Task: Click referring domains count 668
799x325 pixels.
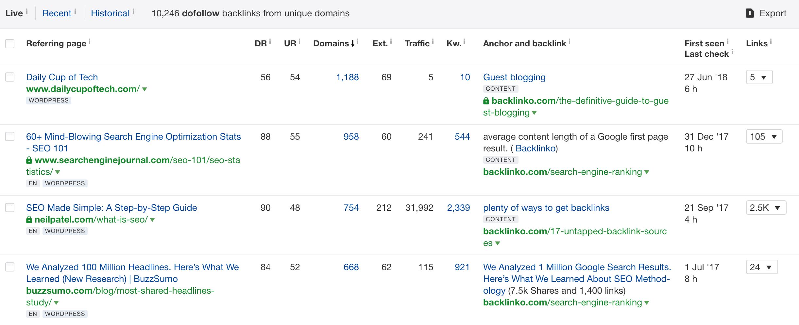Action: pyautogui.click(x=351, y=267)
